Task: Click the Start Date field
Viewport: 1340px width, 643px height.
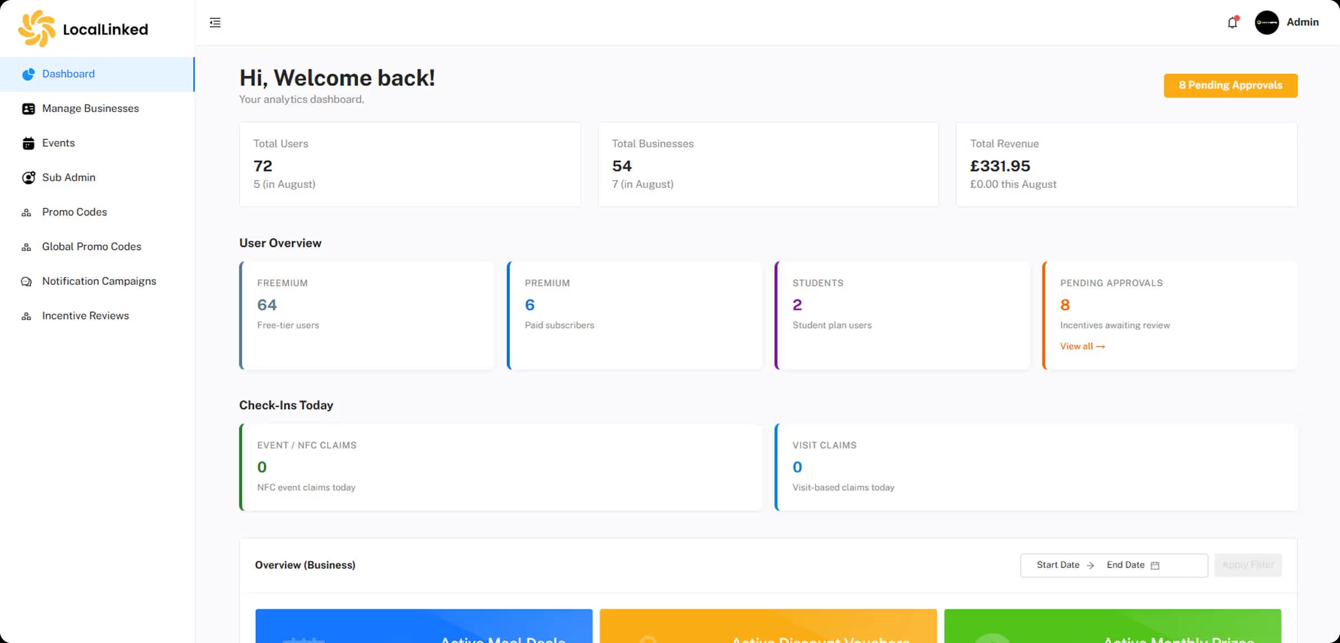Action: tap(1058, 565)
